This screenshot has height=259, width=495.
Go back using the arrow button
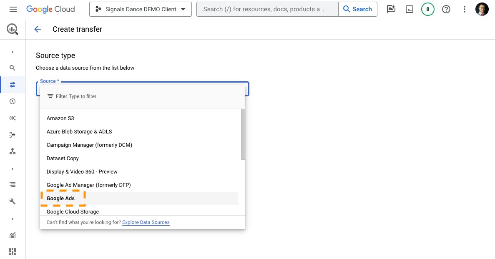38,29
